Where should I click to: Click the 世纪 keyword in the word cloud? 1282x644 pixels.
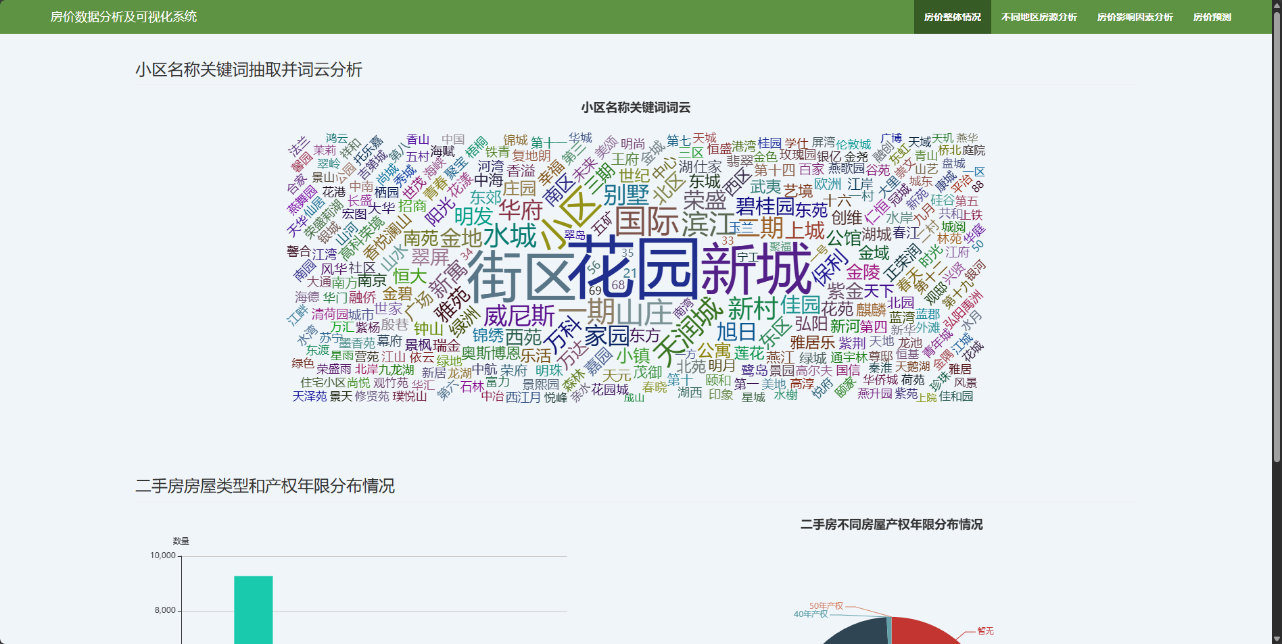tap(634, 176)
